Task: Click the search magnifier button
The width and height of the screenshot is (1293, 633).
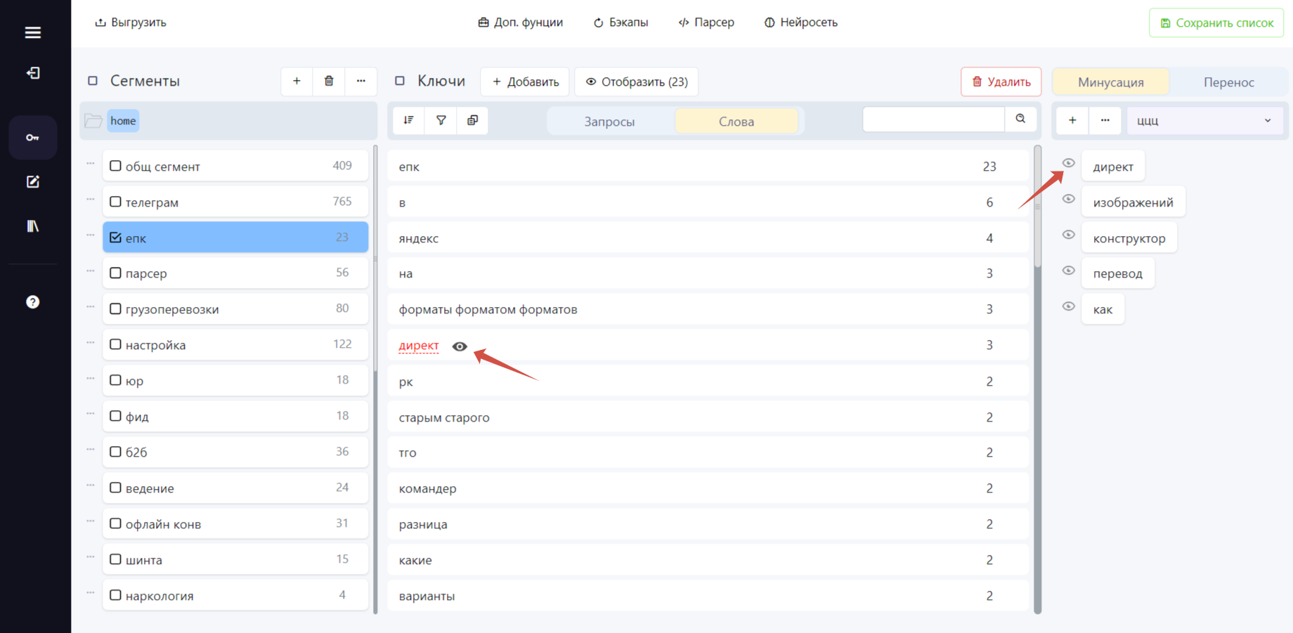Action: (1020, 119)
